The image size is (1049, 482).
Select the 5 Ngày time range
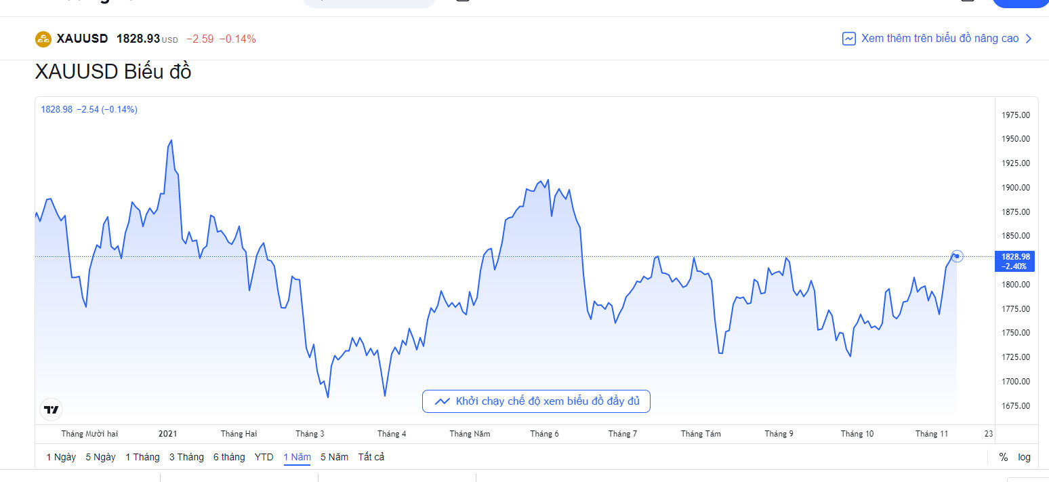[x=100, y=458]
